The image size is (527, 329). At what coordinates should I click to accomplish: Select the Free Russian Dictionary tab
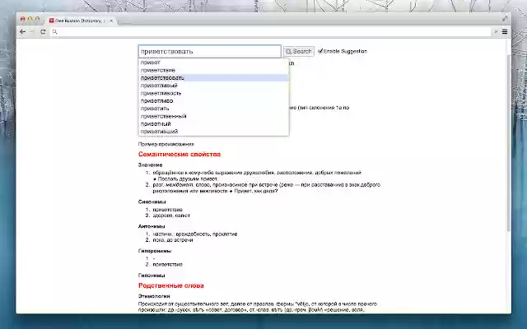point(81,21)
